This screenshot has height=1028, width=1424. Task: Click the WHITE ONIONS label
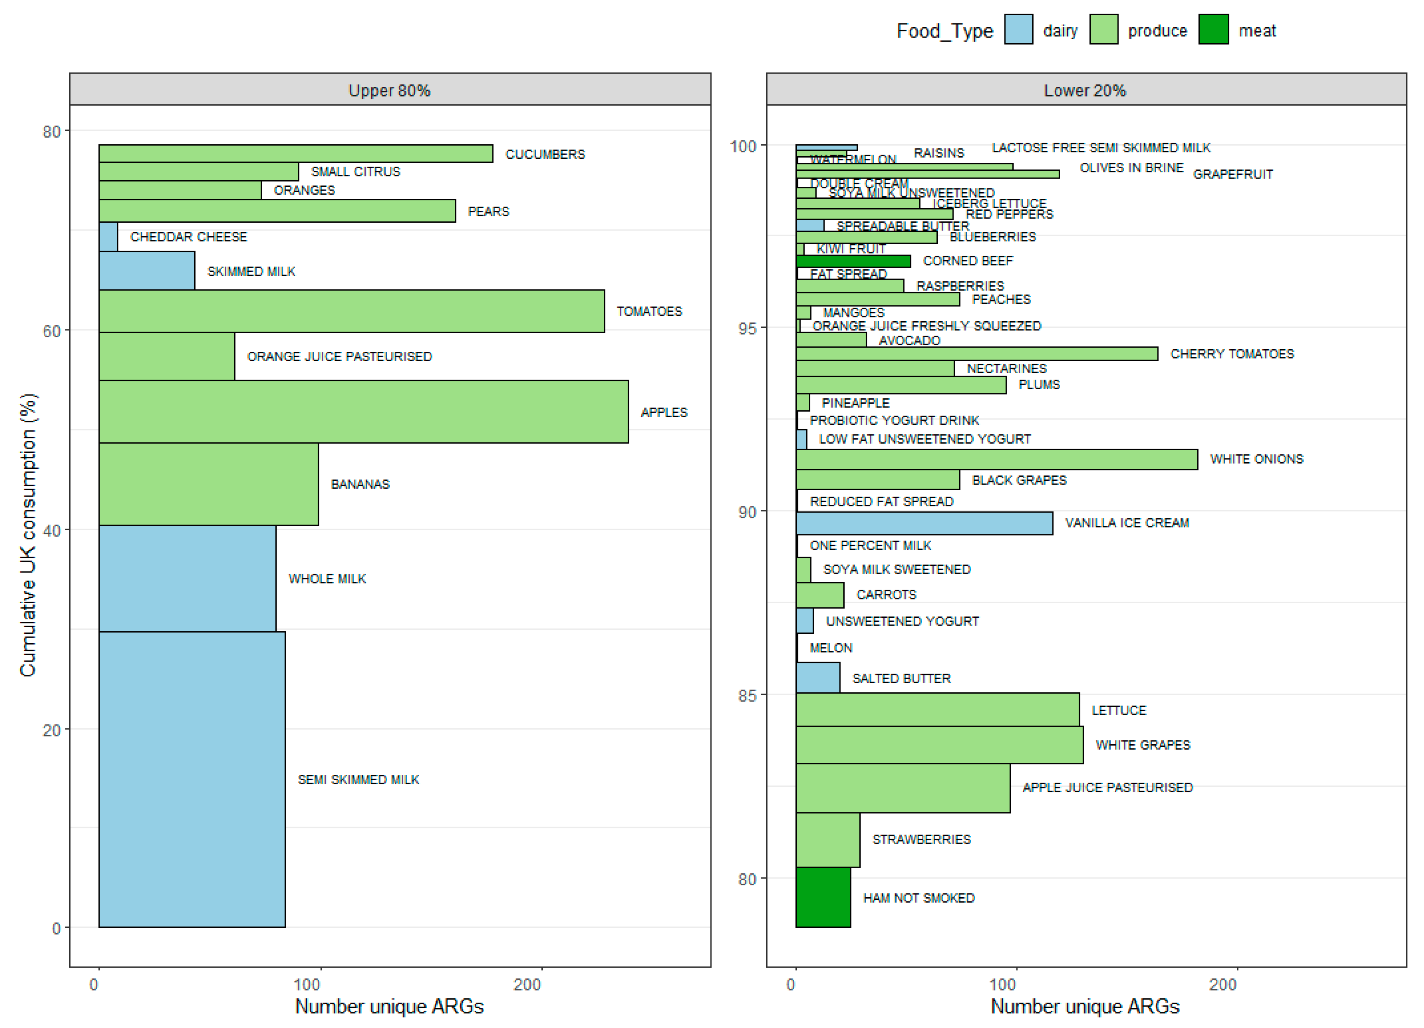1257,459
